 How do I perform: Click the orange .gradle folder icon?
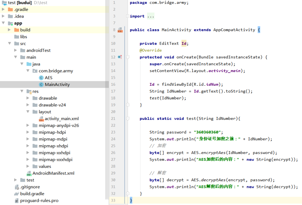click(x=10, y=9)
